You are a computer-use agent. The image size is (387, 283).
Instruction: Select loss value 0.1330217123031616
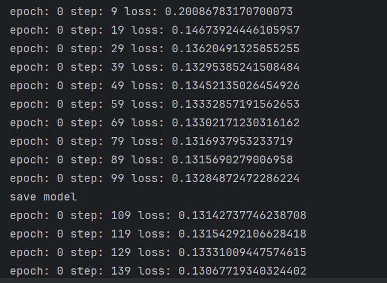pyautogui.click(x=236, y=122)
